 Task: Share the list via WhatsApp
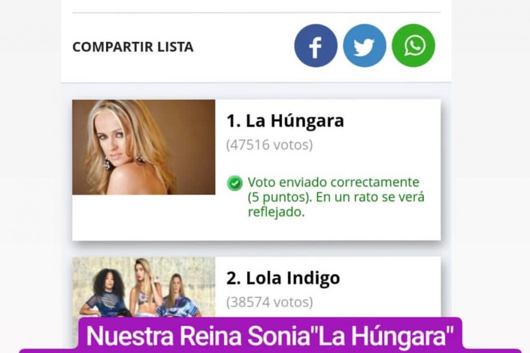click(413, 46)
